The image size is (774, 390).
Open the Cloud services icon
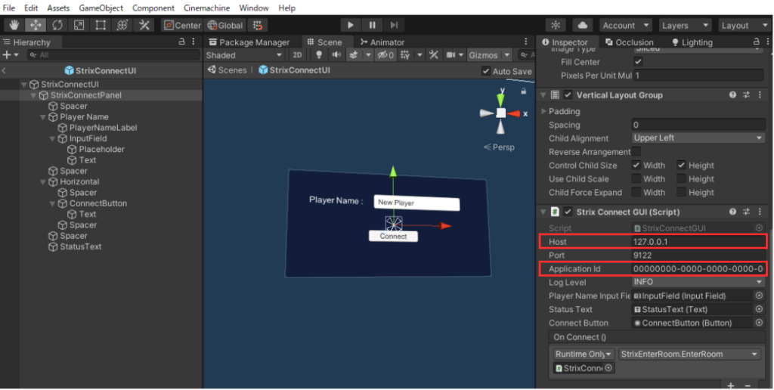click(583, 25)
